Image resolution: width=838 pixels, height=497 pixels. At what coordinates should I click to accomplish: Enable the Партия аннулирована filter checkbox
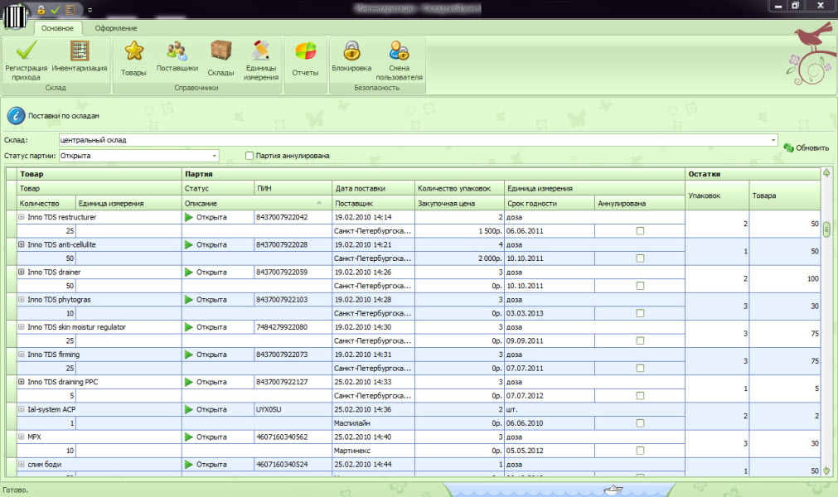[249, 155]
